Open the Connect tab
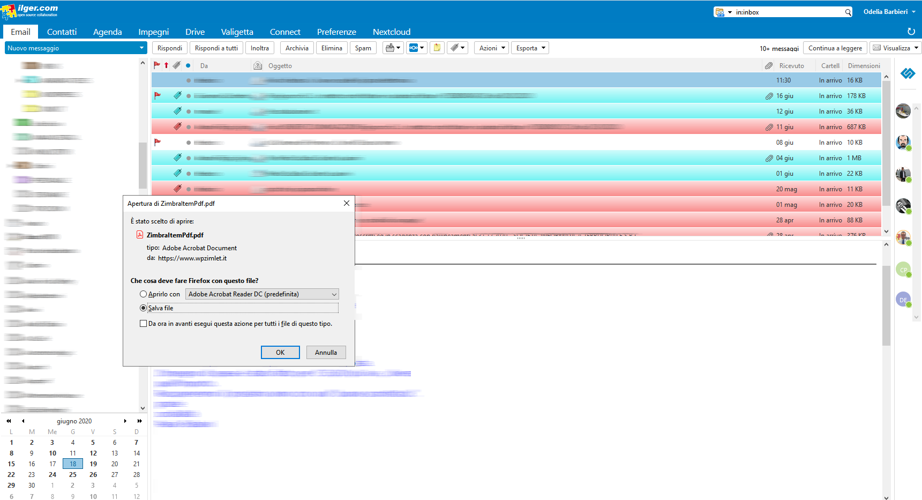The image size is (922, 500). click(x=285, y=32)
